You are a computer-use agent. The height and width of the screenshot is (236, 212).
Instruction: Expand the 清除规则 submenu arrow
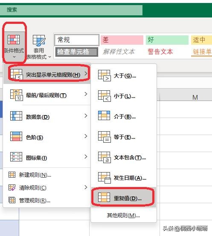pyautogui.click(x=86, y=187)
